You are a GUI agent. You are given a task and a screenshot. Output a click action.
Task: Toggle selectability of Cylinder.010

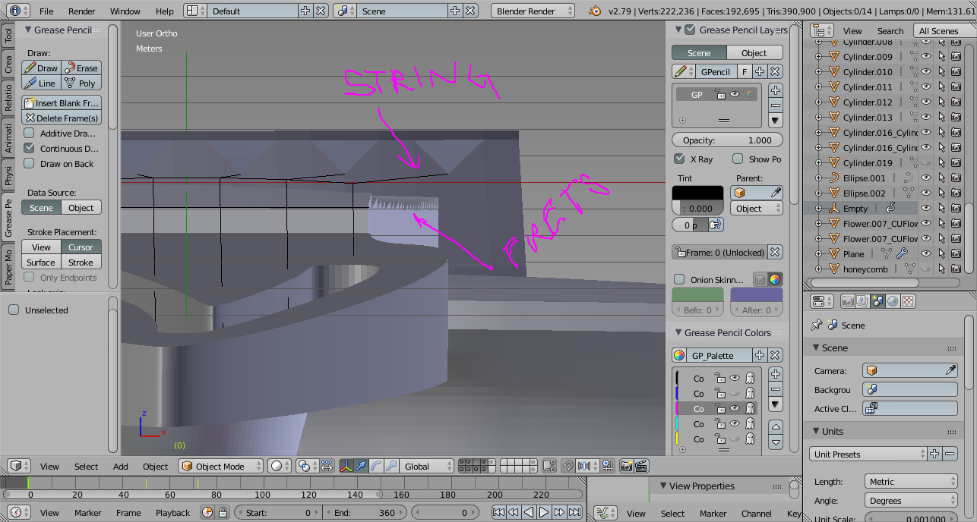tap(941, 72)
